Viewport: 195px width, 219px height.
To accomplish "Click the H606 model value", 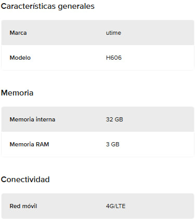I will point(114,58).
